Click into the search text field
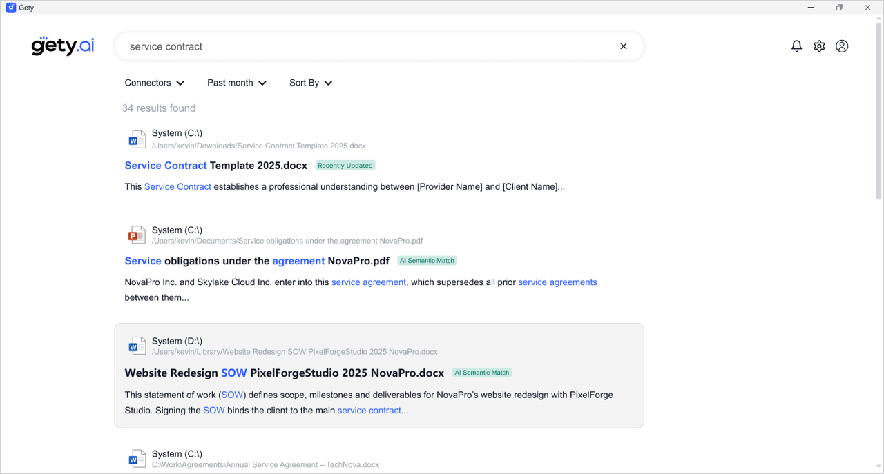This screenshot has width=884, height=474. click(x=366, y=46)
